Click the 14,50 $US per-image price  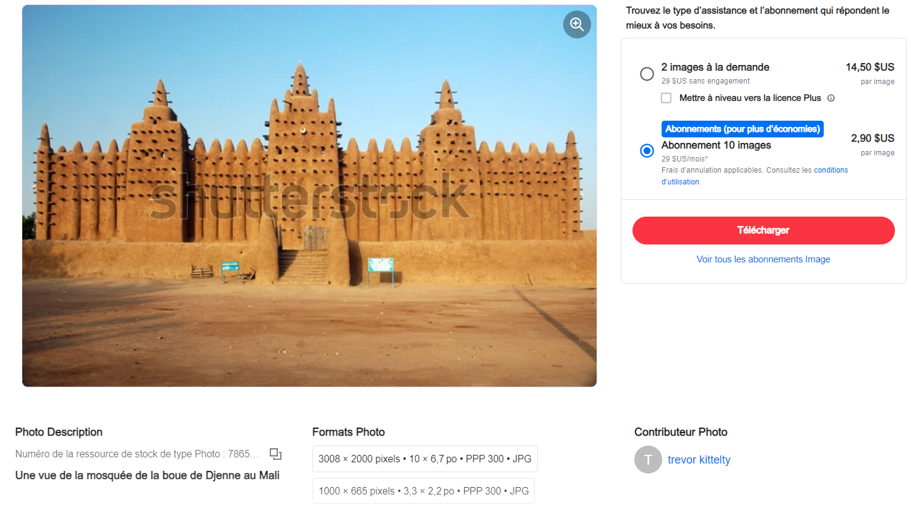(x=870, y=67)
